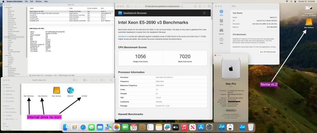
Task: Click the Safari address bar
Action: (x=164, y=6)
